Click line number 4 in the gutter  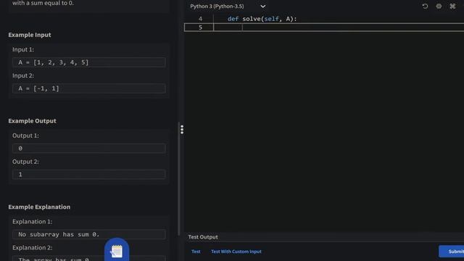click(x=200, y=19)
